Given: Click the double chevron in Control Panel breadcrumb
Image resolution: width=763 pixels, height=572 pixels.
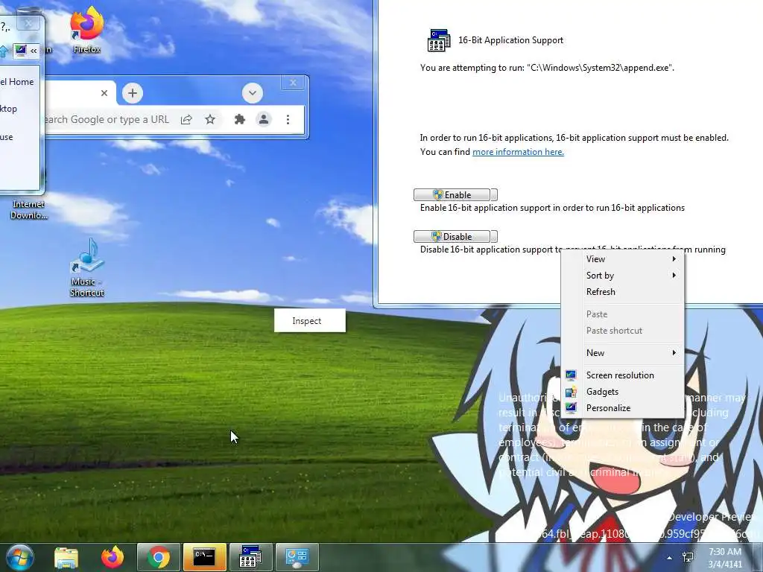Looking at the screenshot, I should 34,51.
